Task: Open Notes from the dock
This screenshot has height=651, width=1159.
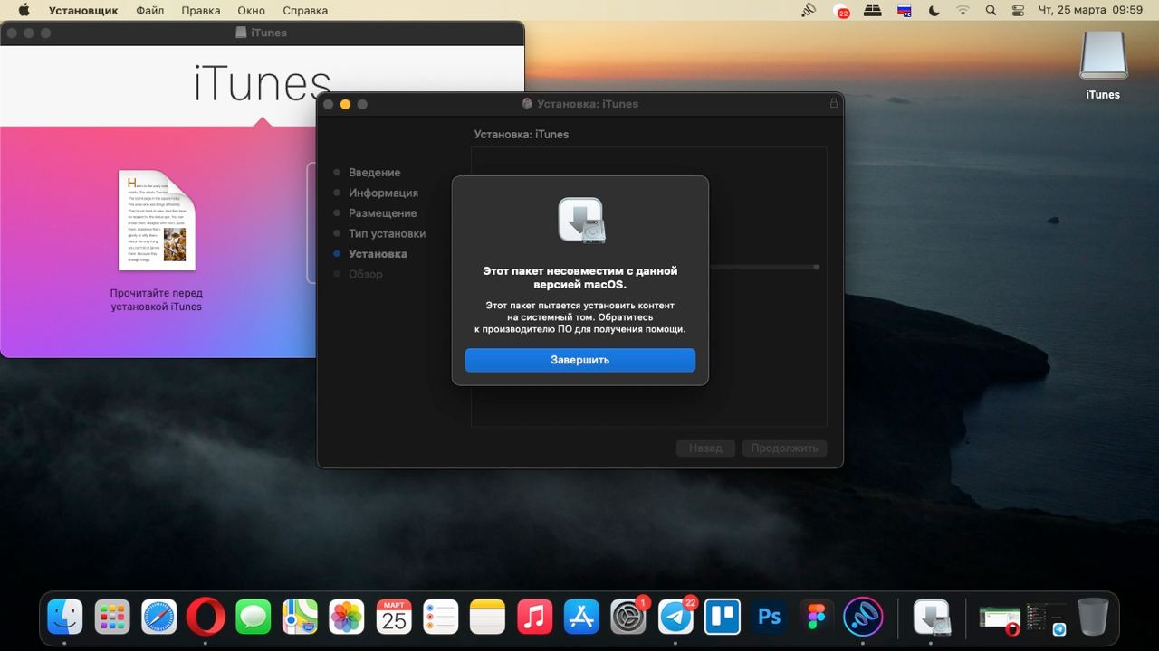Action: pyautogui.click(x=487, y=618)
